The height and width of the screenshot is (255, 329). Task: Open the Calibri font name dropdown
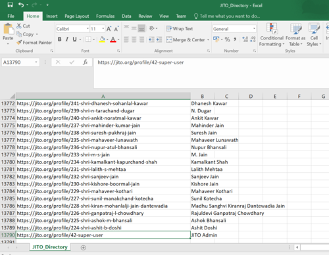click(x=88, y=29)
